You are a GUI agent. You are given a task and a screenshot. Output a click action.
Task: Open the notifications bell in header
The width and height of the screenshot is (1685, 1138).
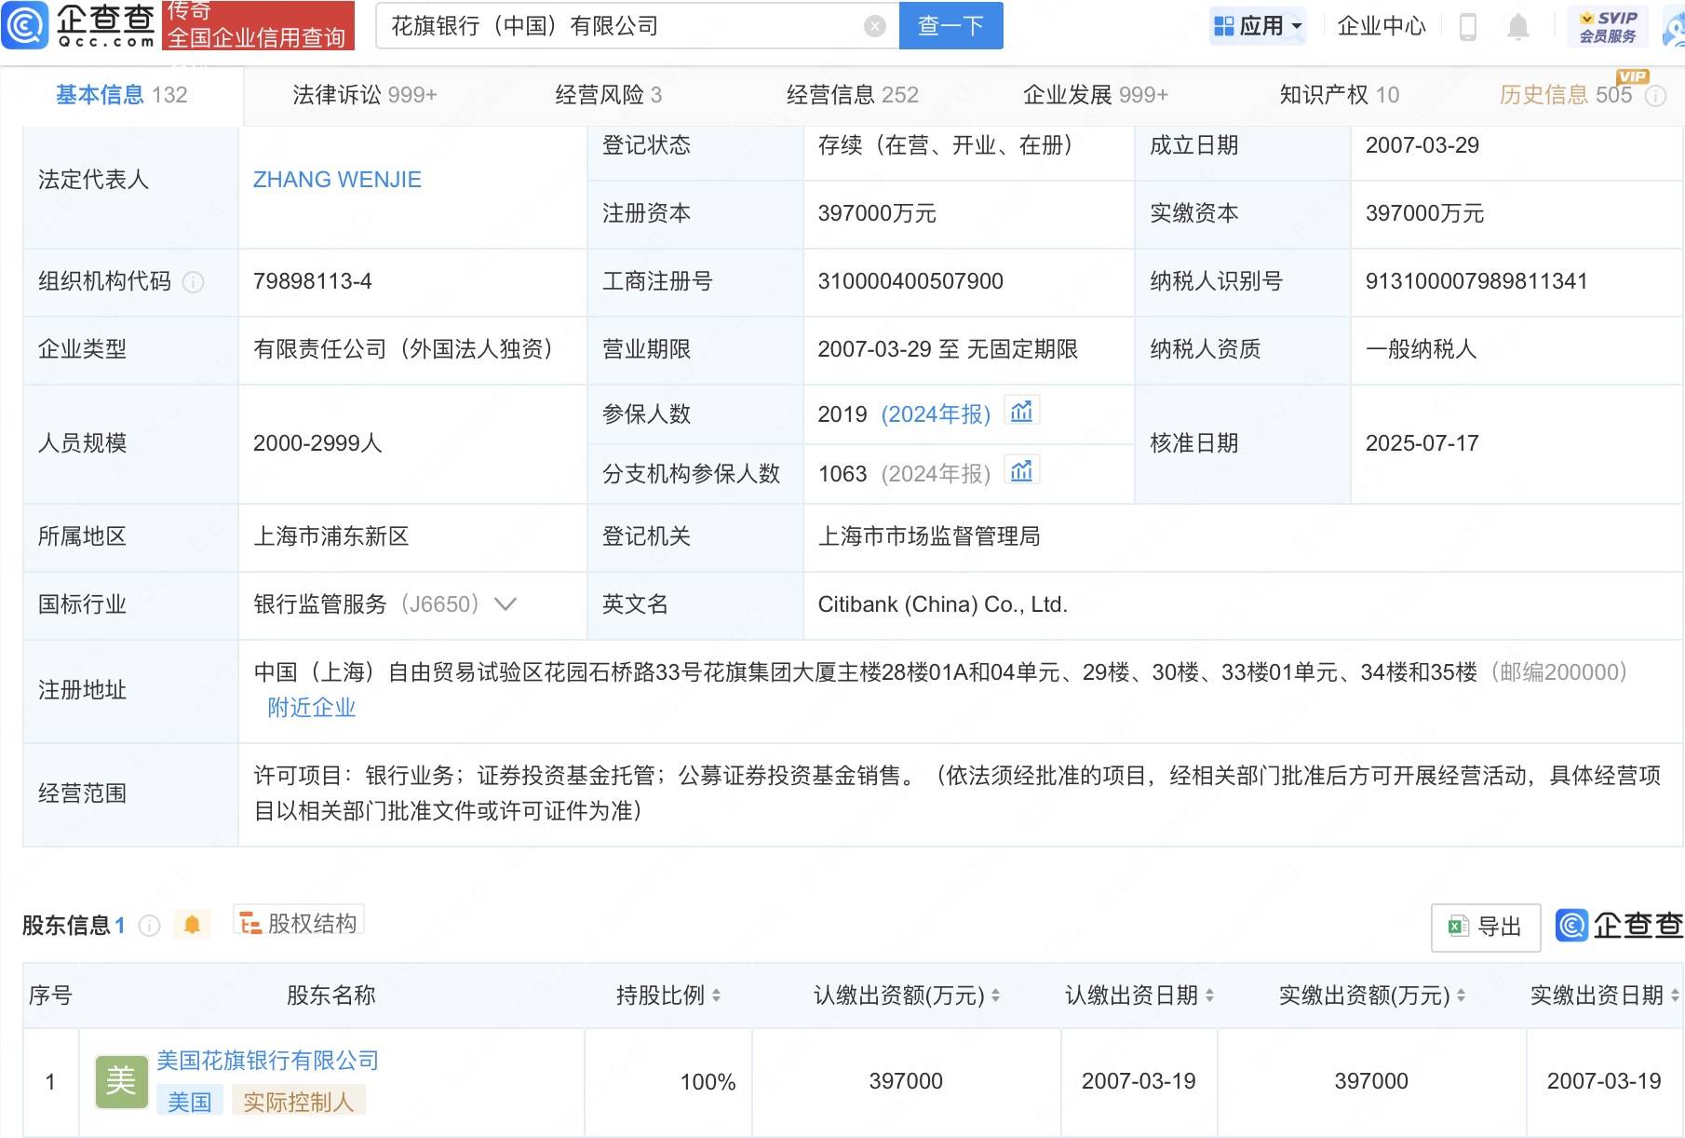click(x=1518, y=27)
